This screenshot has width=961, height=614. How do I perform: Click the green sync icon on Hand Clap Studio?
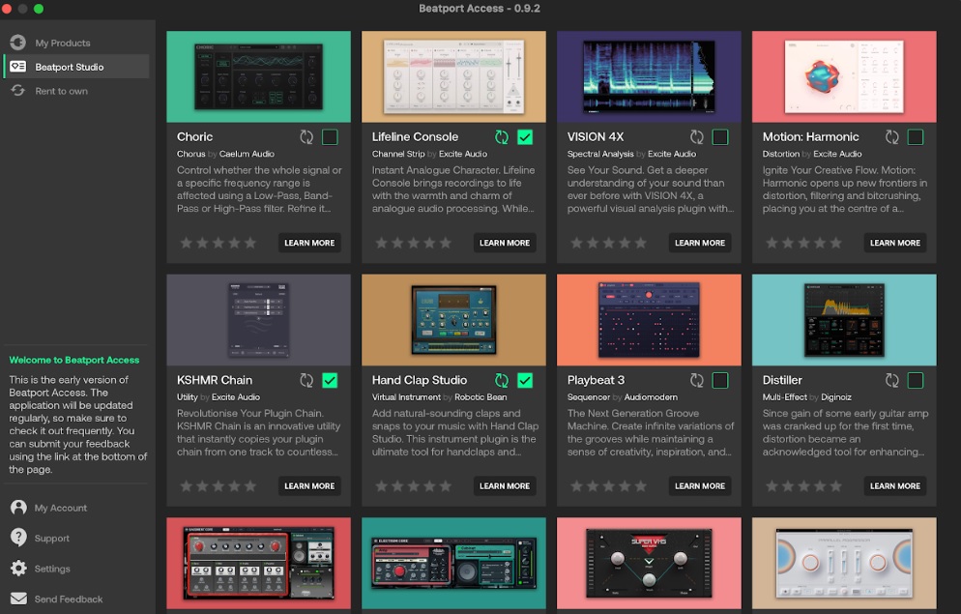(502, 381)
